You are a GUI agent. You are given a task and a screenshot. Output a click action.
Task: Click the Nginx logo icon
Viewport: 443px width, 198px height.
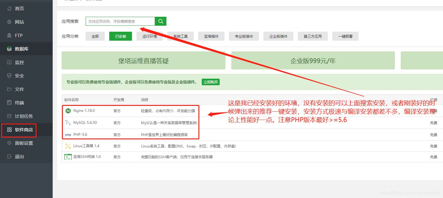[x=68, y=111]
